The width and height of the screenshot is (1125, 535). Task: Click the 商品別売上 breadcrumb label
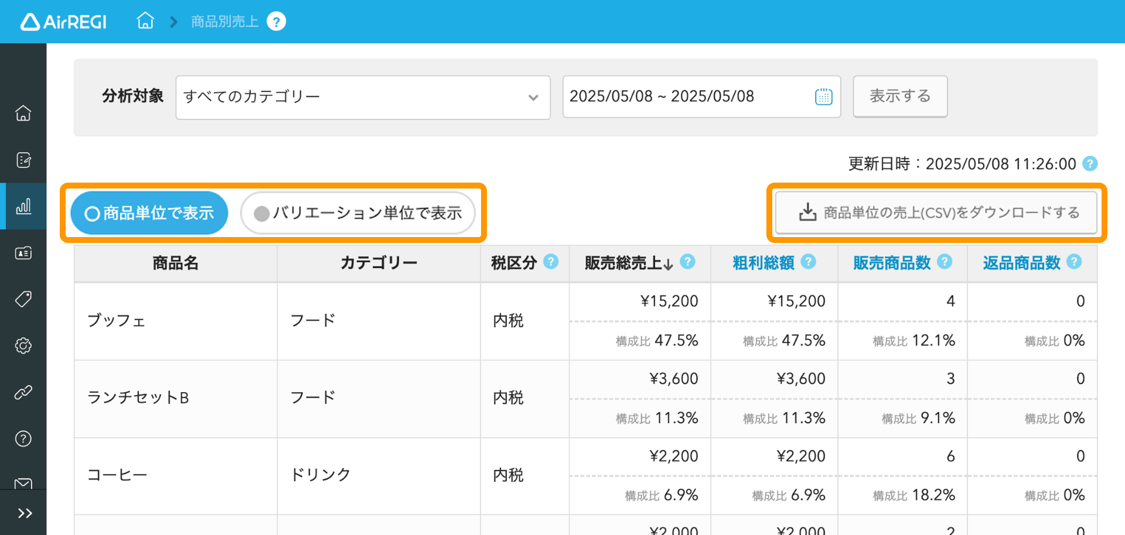(225, 22)
